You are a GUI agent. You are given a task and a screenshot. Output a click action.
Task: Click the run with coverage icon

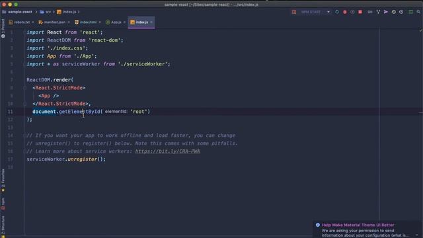[352, 12]
